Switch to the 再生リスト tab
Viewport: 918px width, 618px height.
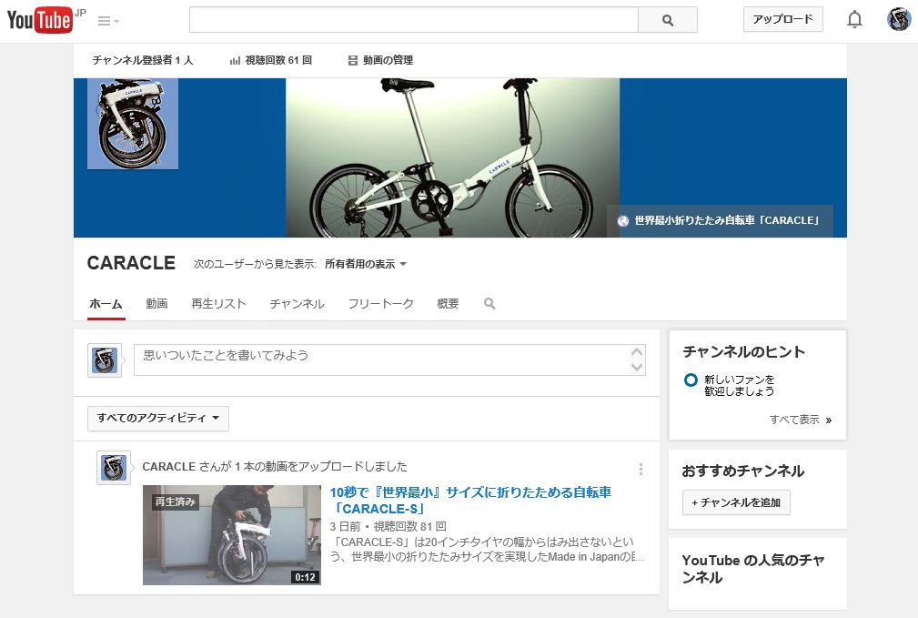[x=218, y=303]
